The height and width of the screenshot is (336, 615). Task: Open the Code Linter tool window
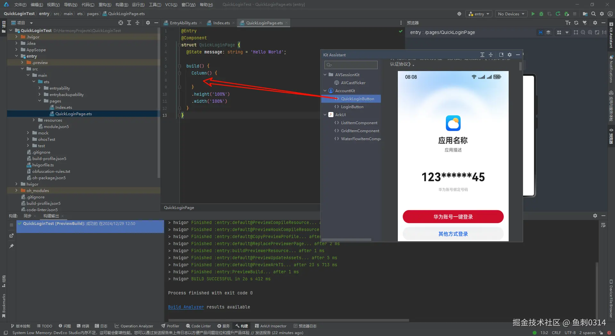pos(198,326)
